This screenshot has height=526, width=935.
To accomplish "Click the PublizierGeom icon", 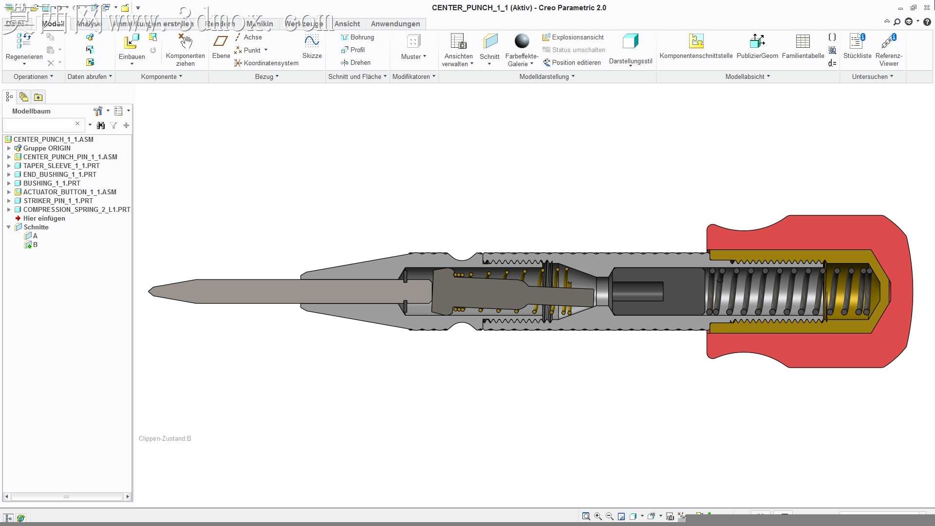I will [757, 41].
